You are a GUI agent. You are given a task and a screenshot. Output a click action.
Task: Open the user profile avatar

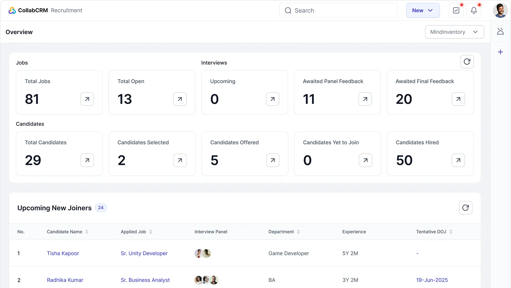(x=500, y=11)
